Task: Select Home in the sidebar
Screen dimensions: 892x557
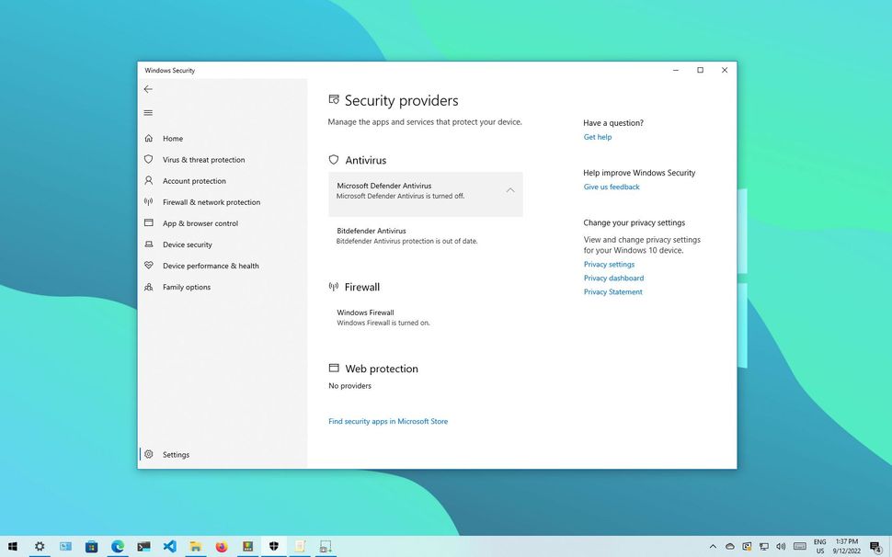Action: [x=172, y=138]
